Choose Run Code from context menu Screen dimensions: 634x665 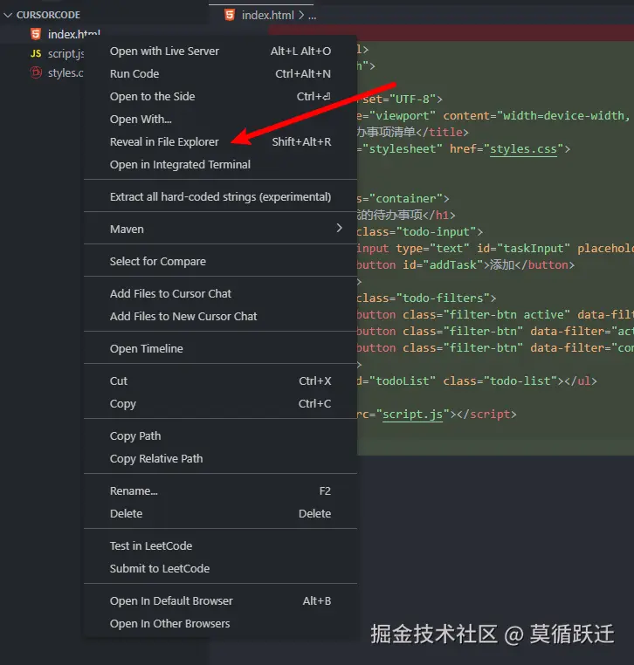220,74
